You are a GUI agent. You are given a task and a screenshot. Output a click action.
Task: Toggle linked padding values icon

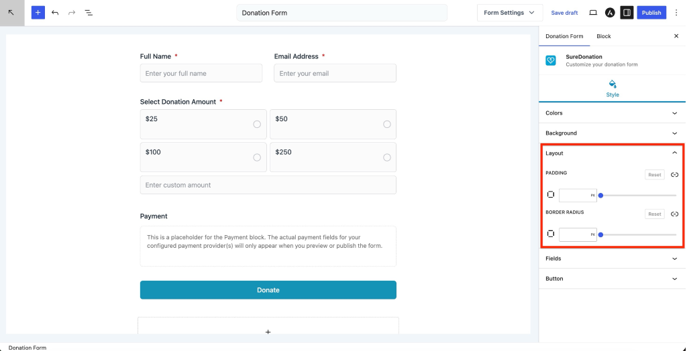tap(675, 175)
